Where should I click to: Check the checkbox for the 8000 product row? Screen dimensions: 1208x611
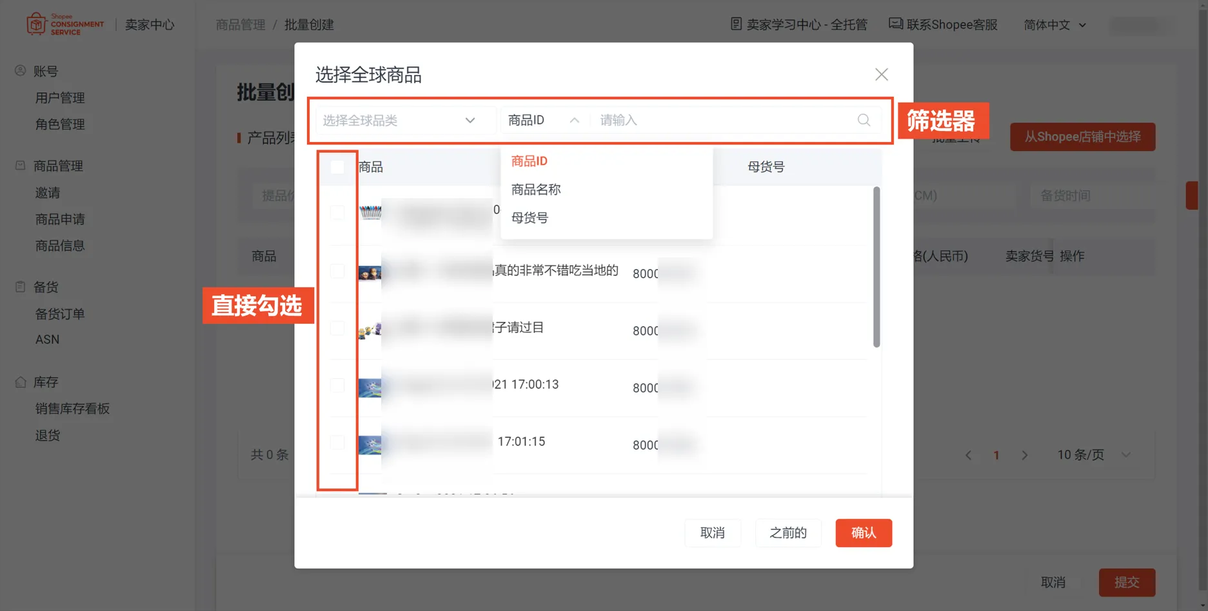point(337,271)
